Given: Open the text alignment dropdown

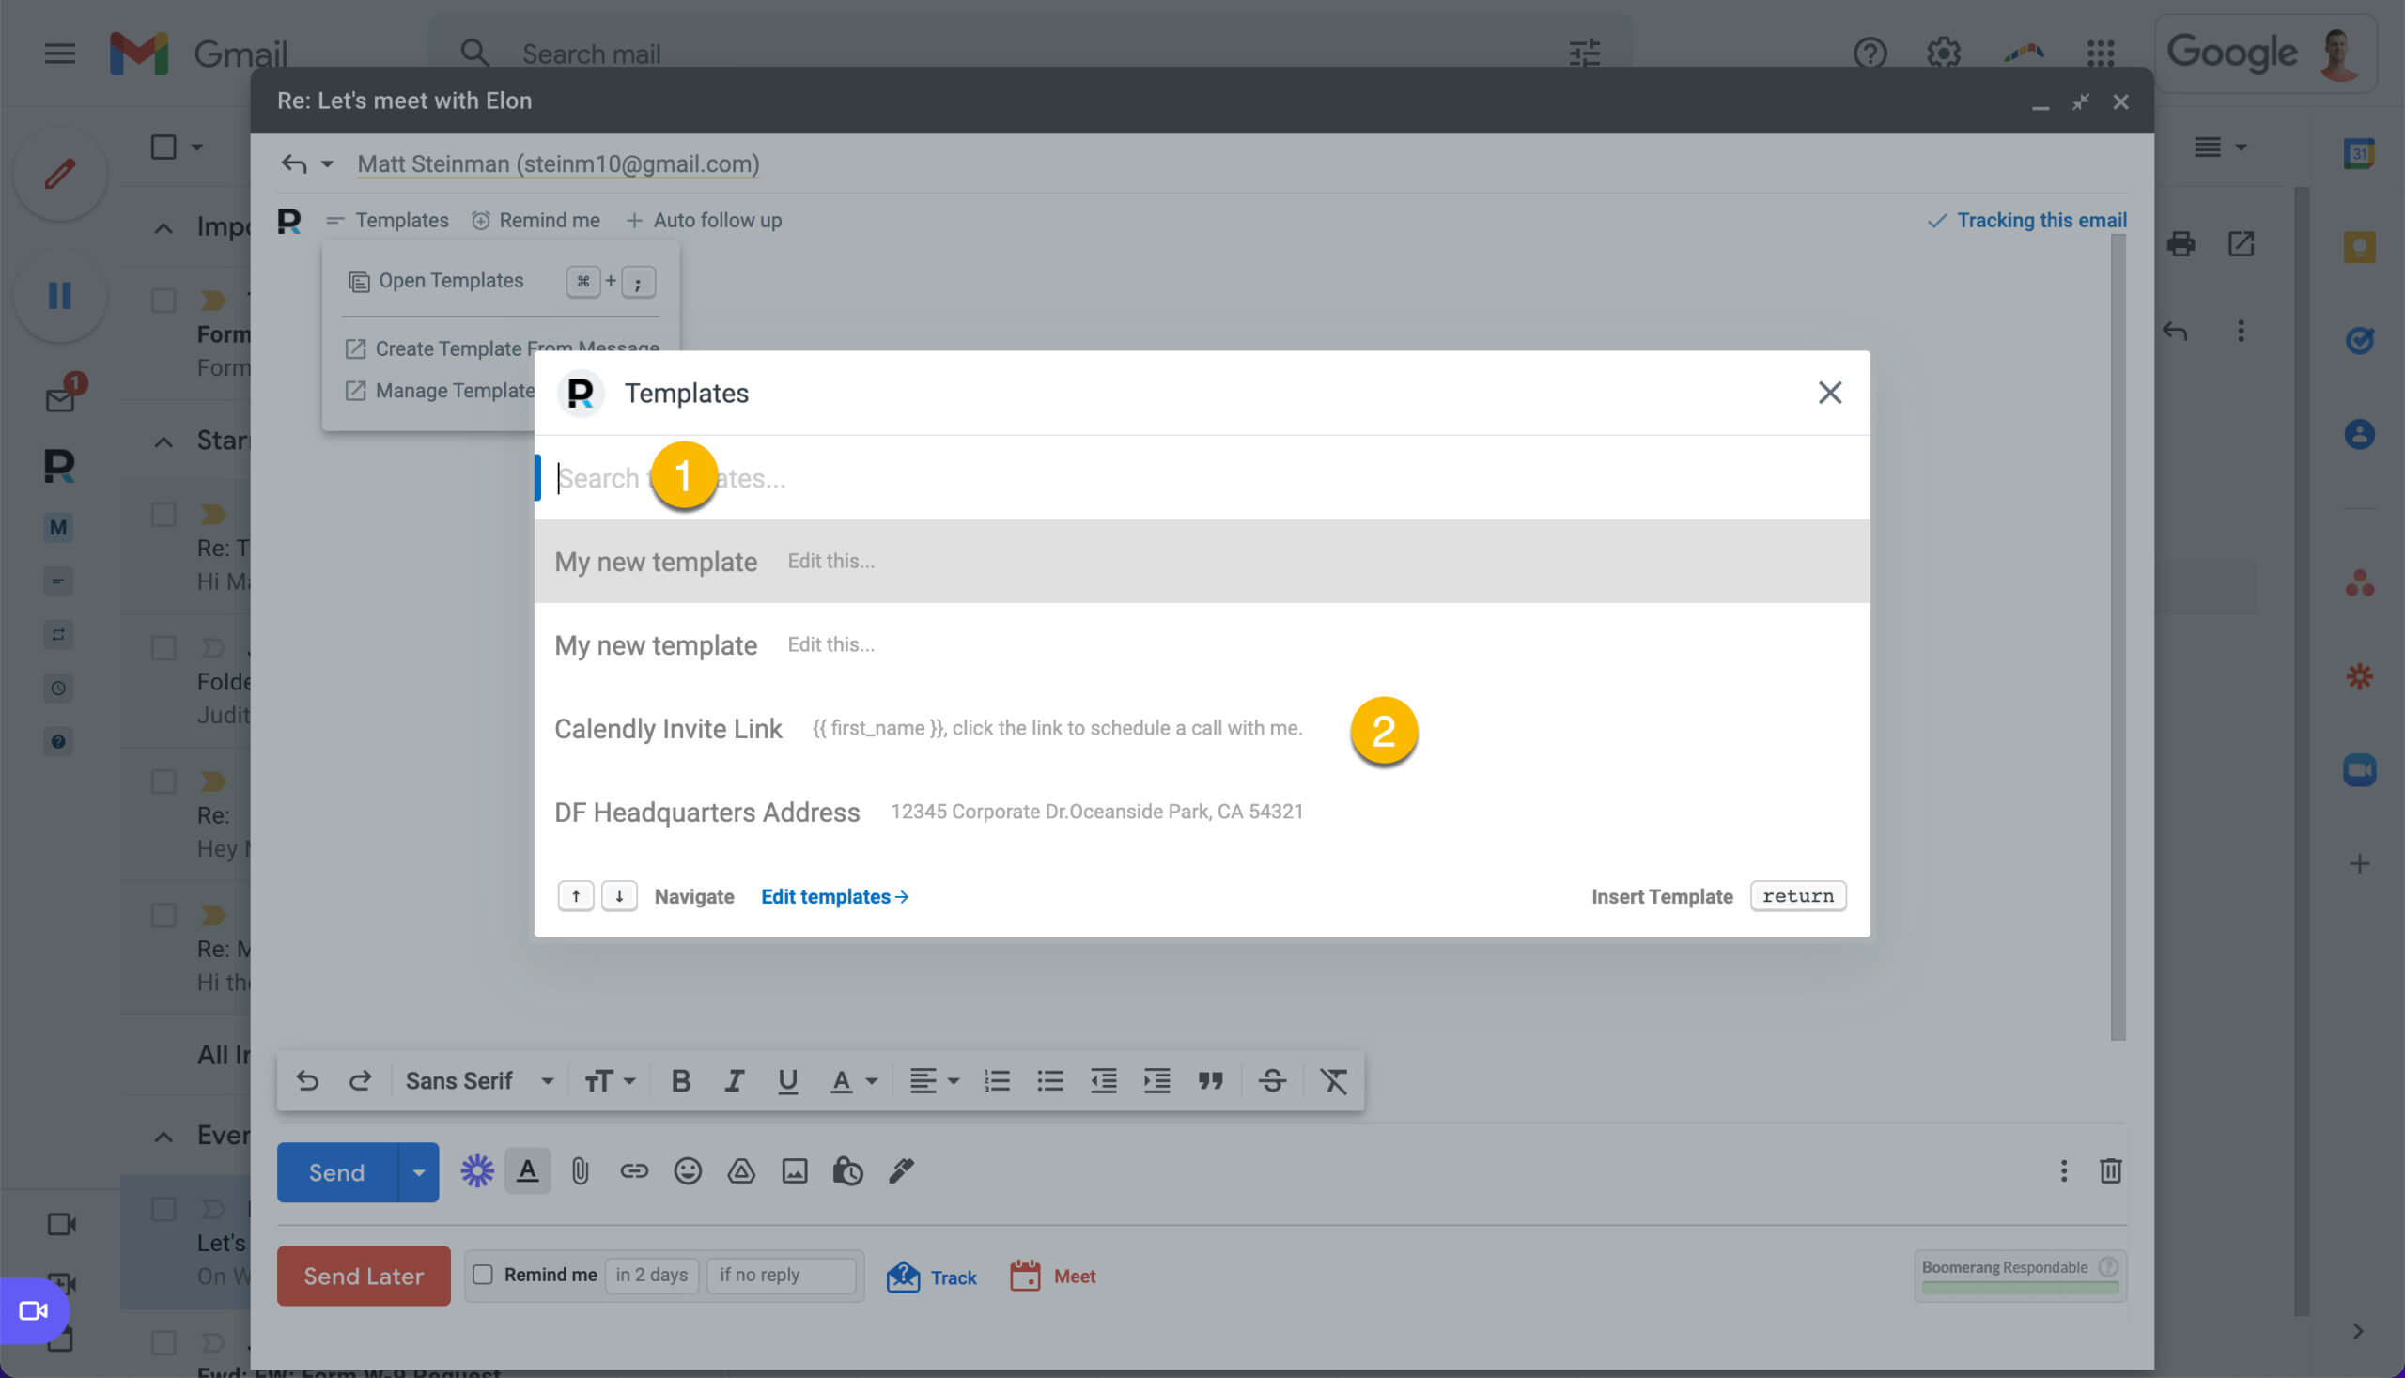Looking at the screenshot, I should [934, 1080].
